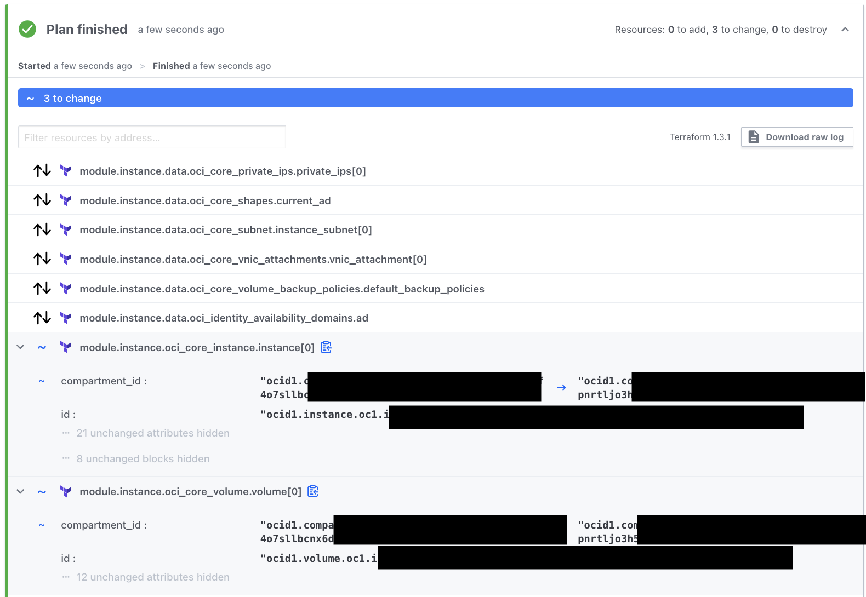Screen dimensions: 866x597
Task: Click Started a few seconds ago timestamp
Action: (75, 66)
